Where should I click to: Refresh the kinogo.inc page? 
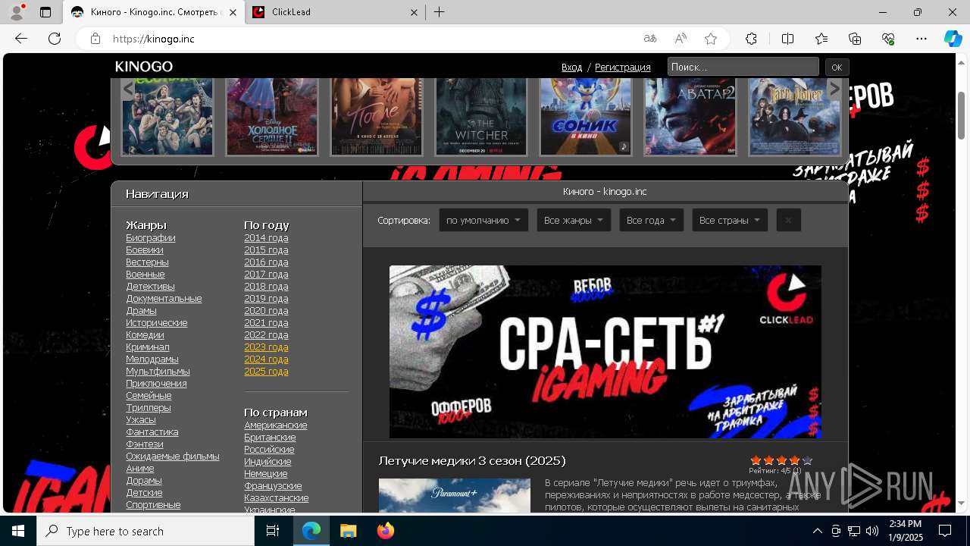[x=55, y=39]
